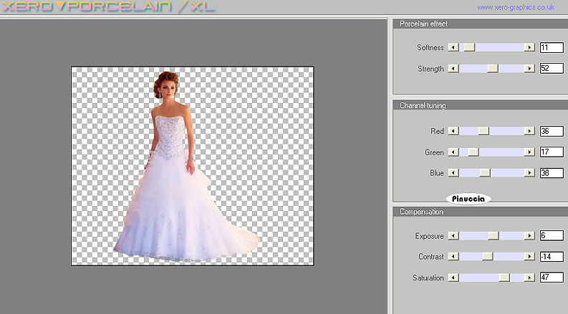Open the www.xero-graphics.co.uk link
This screenshot has height=314, width=568.
coord(516,7)
